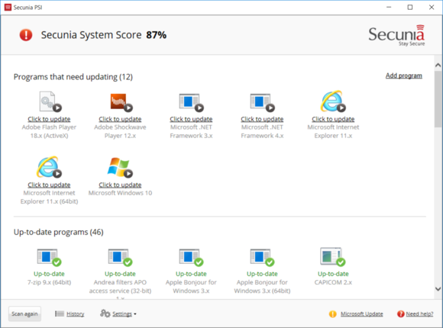Update .NET Framework 3.x via Click to update
This screenshot has width=443, height=328.
point(191,119)
